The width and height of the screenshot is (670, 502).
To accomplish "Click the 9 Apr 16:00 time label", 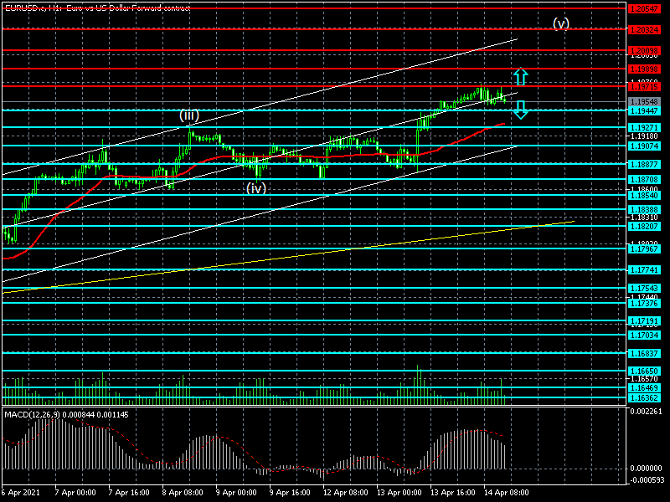I will [290, 492].
